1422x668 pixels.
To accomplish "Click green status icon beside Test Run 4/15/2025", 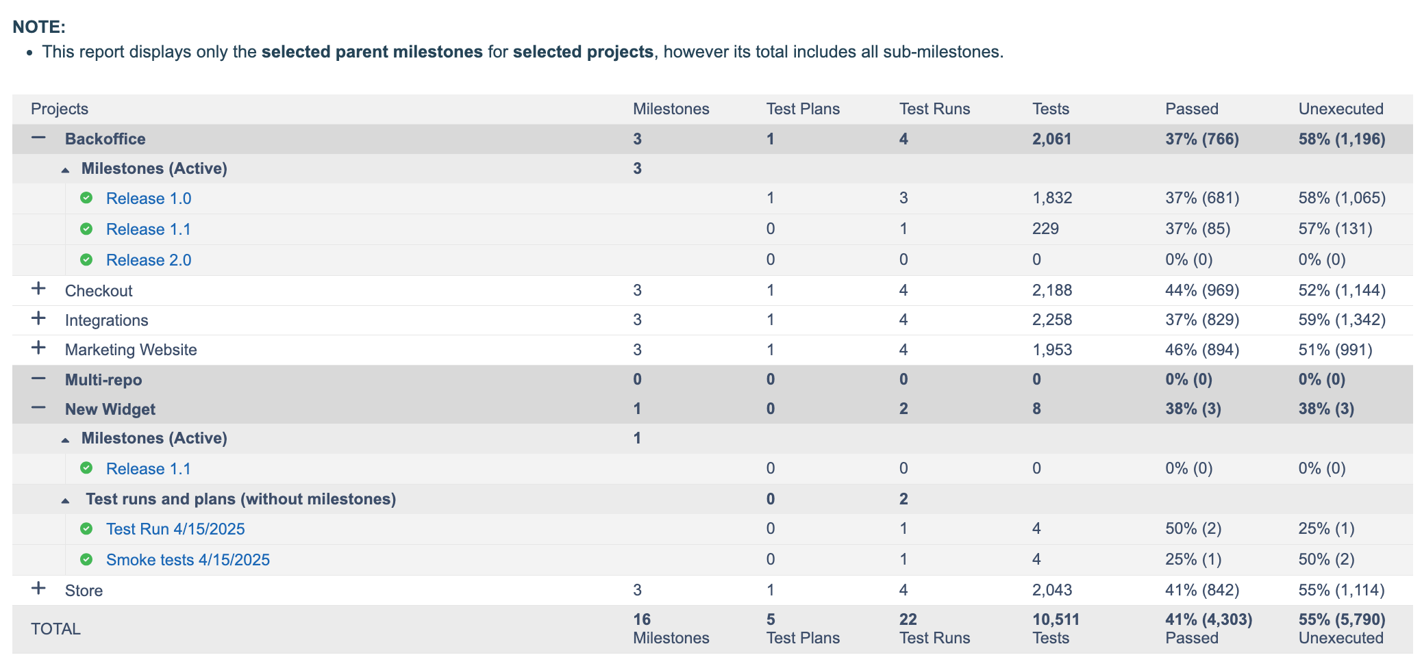I will coord(86,529).
